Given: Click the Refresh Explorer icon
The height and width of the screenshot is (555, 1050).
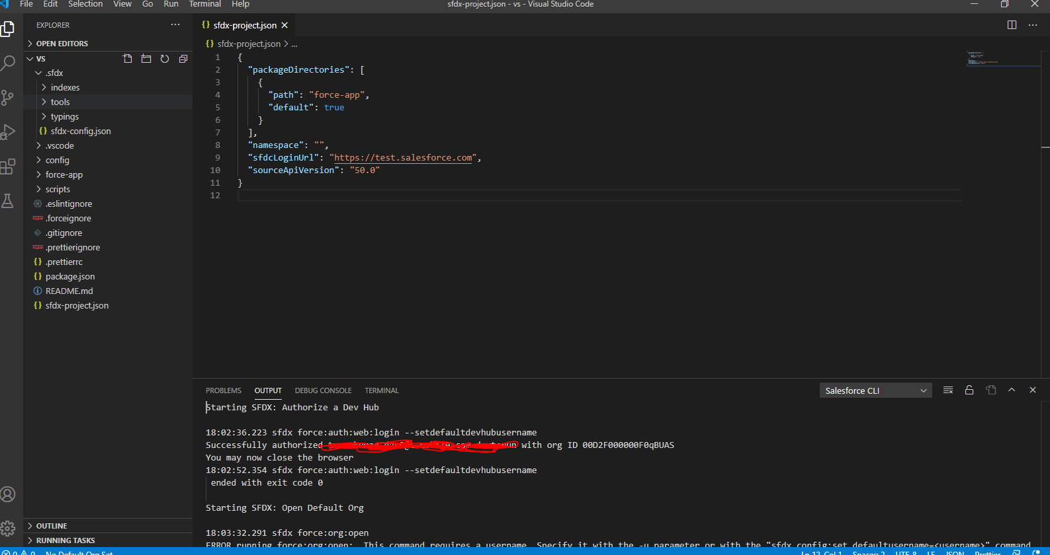Looking at the screenshot, I should (165, 59).
